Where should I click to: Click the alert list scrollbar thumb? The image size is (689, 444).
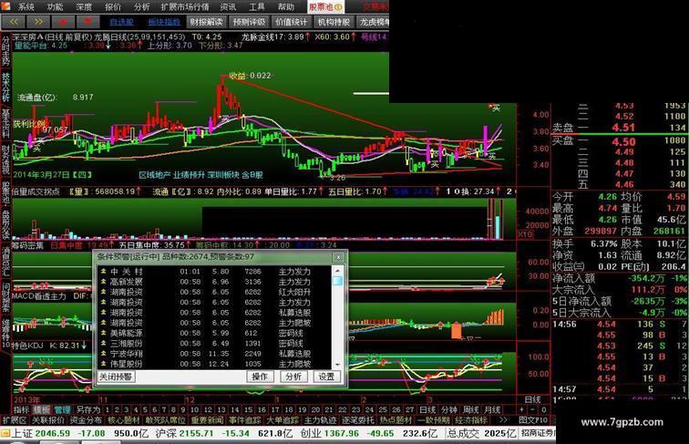pyautogui.click(x=337, y=281)
